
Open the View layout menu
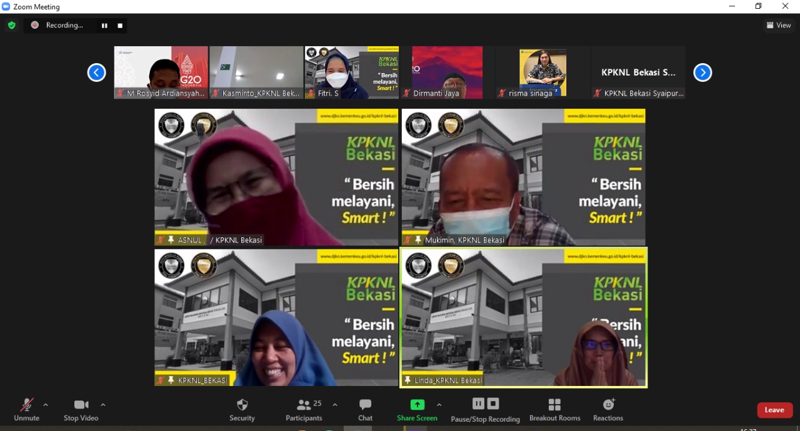(x=779, y=25)
